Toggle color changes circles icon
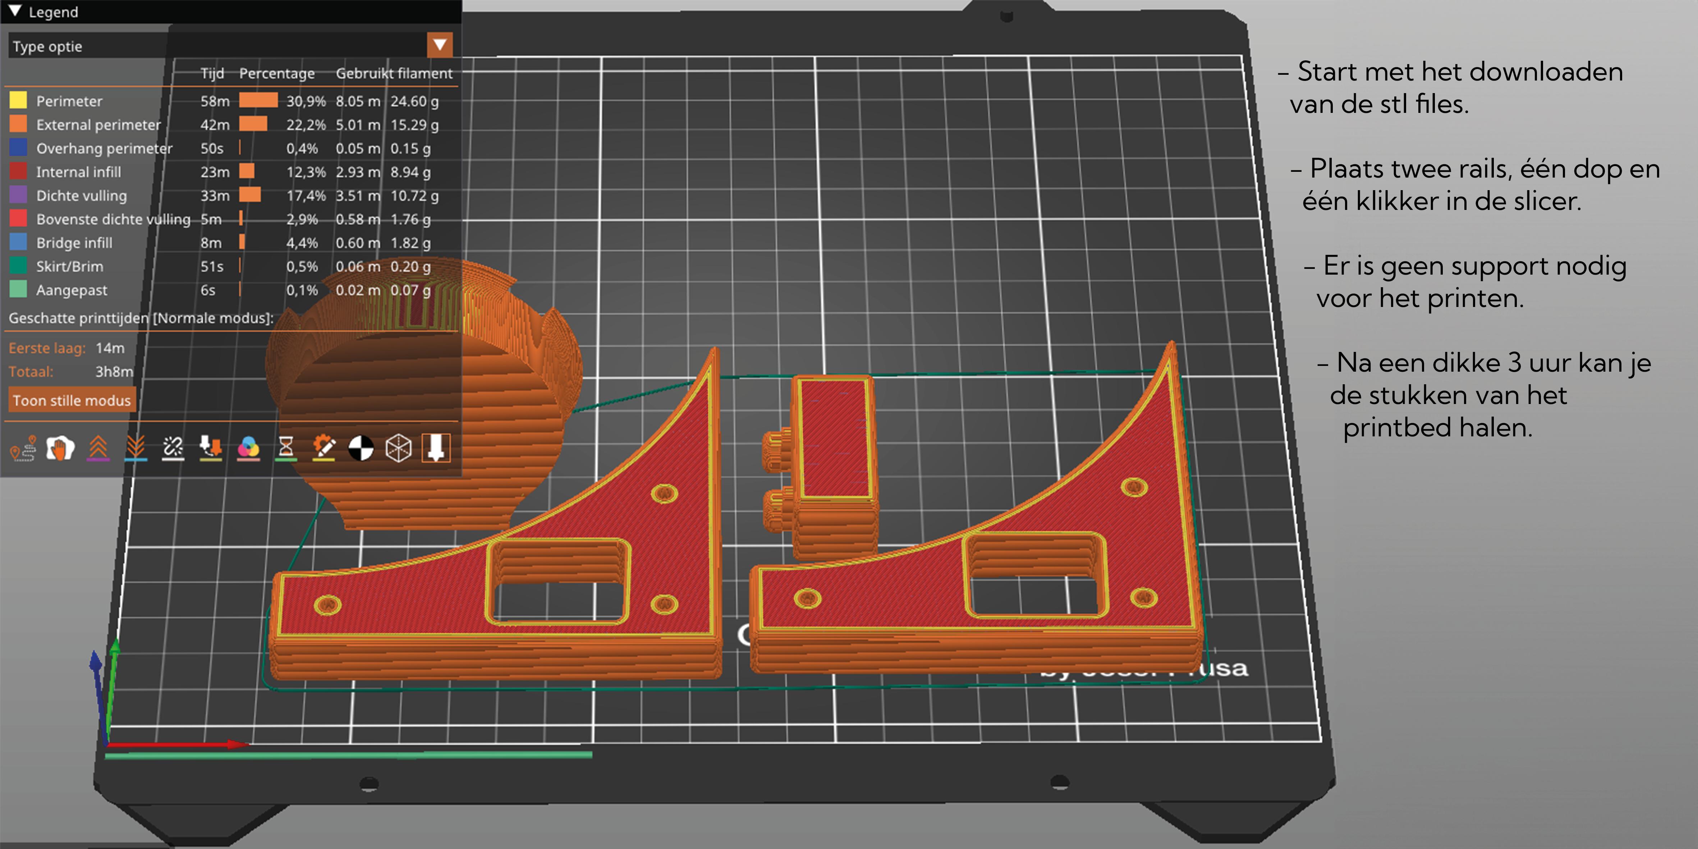1698x849 pixels. tap(248, 449)
